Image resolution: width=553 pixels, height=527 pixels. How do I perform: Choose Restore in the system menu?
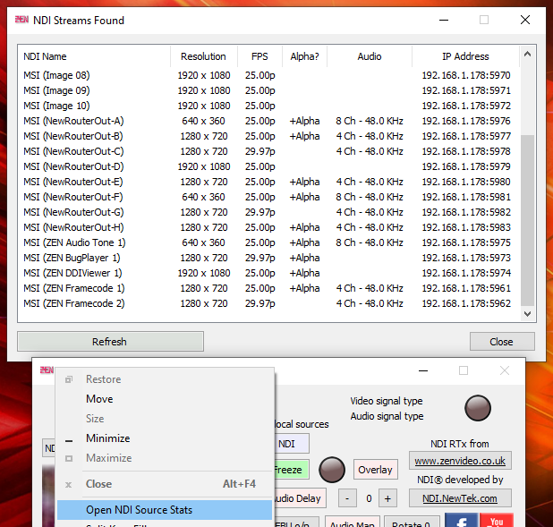(x=165, y=379)
